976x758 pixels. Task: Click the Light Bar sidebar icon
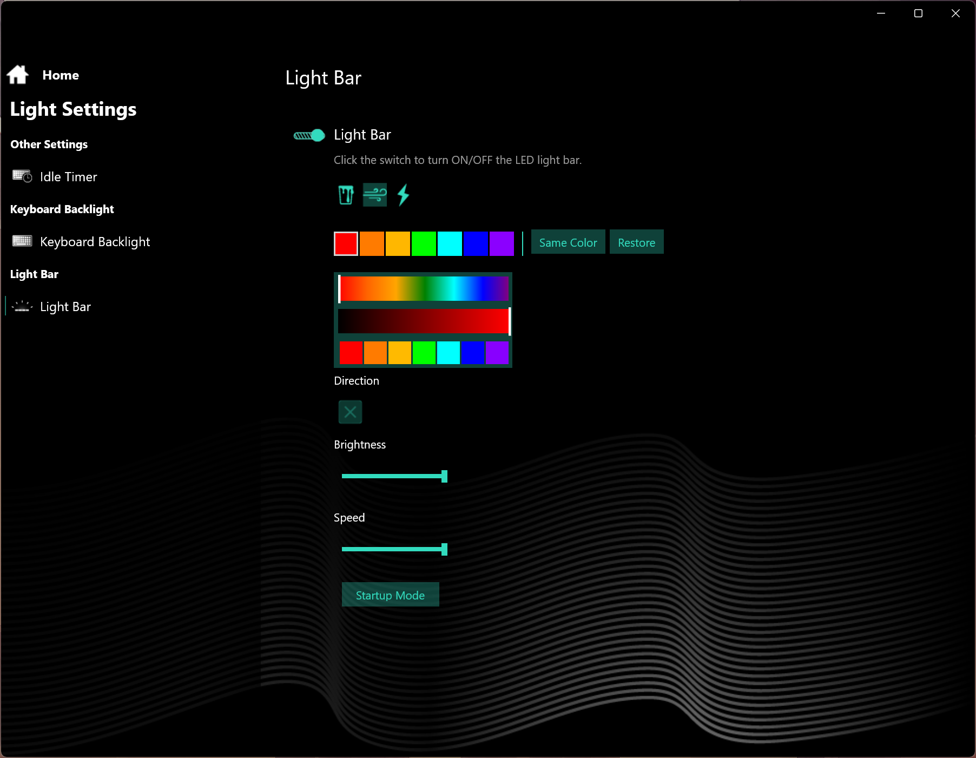click(x=22, y=306)
